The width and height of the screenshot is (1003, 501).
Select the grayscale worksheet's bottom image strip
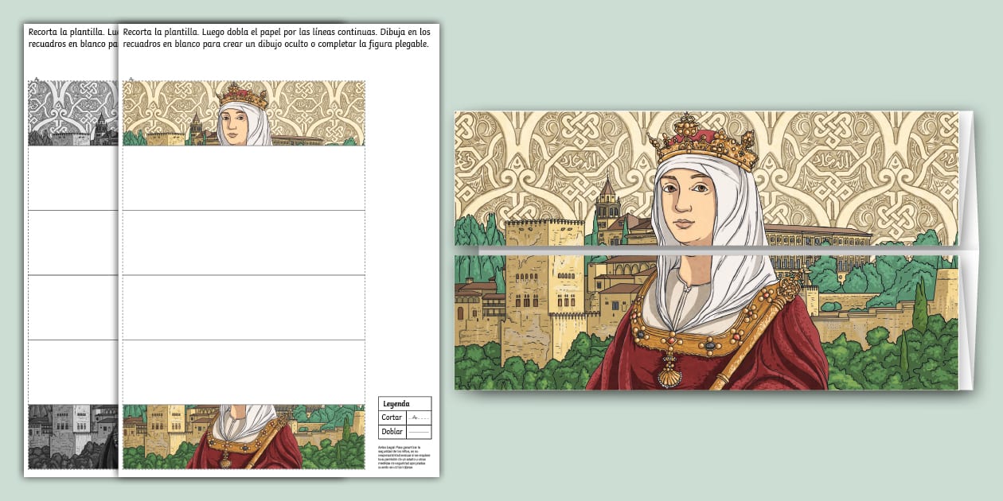pos(72,436)
